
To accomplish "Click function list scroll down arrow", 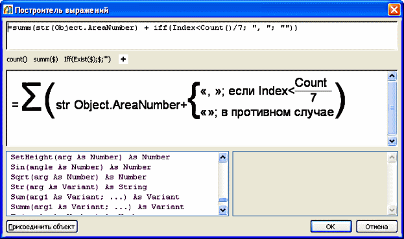I will click(222, 211).
